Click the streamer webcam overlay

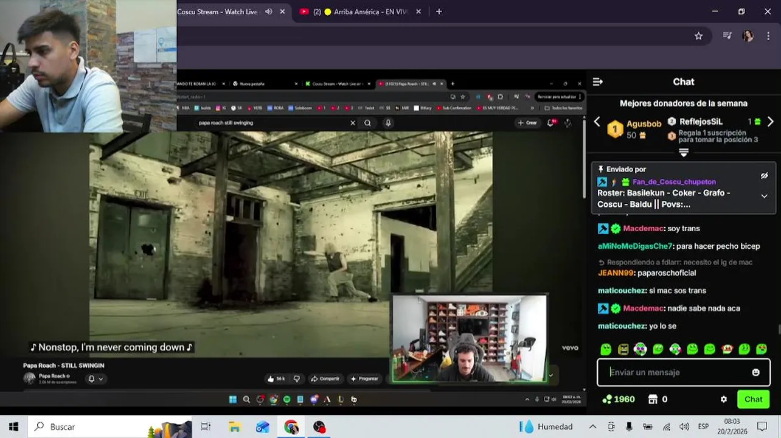tap(469, 338)
